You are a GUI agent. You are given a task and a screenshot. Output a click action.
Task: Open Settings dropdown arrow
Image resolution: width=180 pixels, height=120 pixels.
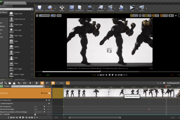pyautogui.click(x=93, y=8)
